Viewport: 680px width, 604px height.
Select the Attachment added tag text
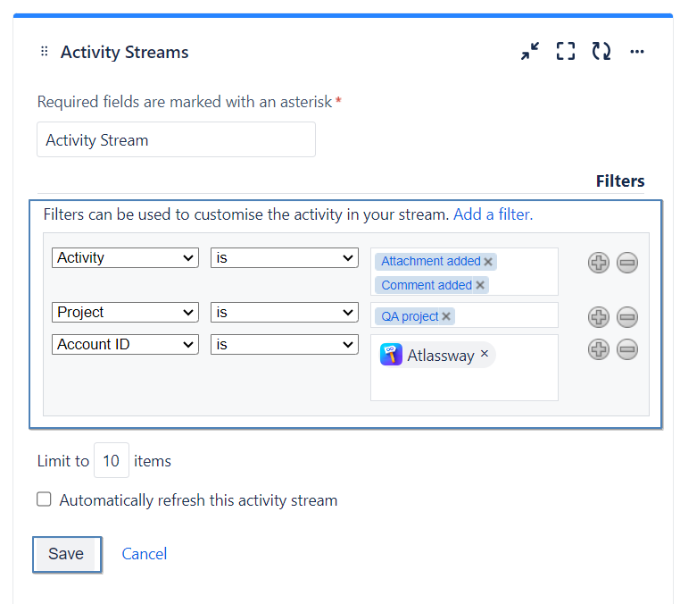(431, 262)
